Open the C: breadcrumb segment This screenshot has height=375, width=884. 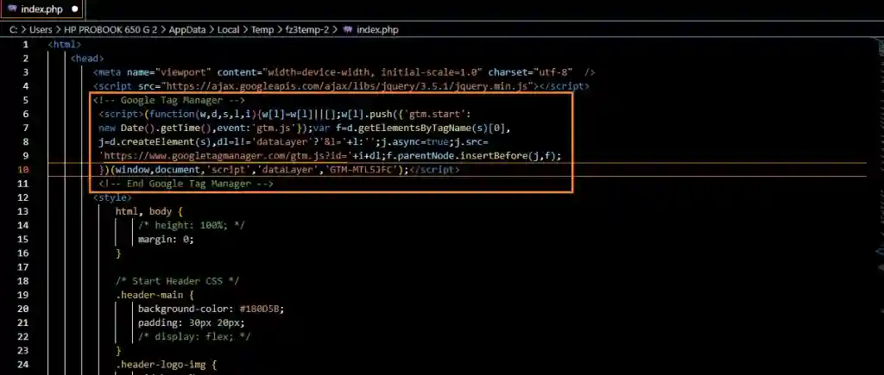point(13,30)
